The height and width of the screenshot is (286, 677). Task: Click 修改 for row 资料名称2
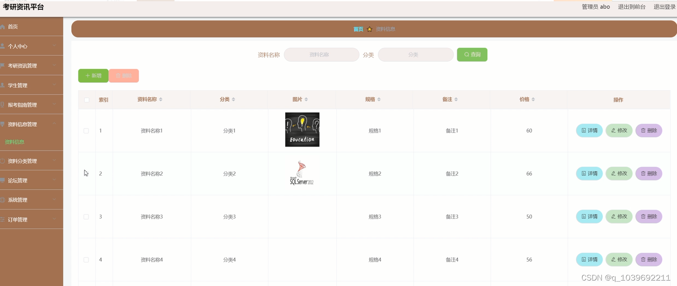click(x=619, y=173)
